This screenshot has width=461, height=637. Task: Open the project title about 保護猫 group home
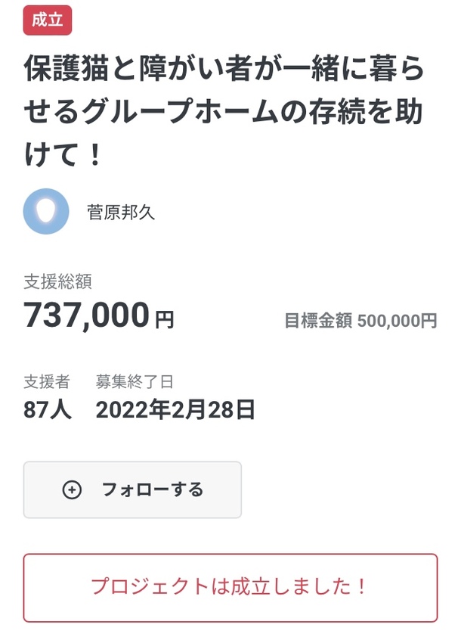tap(224, 112)
